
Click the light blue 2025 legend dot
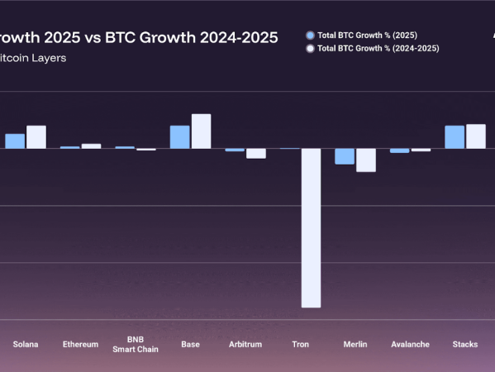[x=311, y=36]
